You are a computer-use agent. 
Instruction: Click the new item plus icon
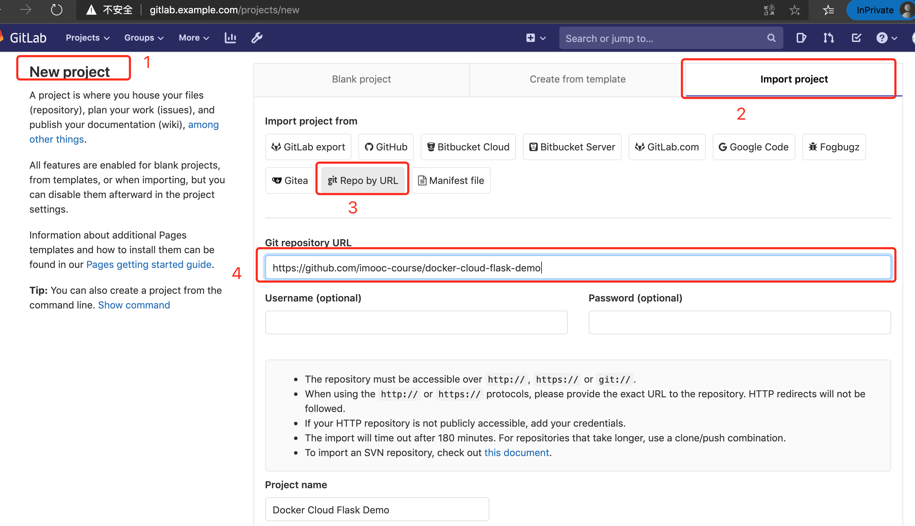pyautogui.click(x=530, y=38)
